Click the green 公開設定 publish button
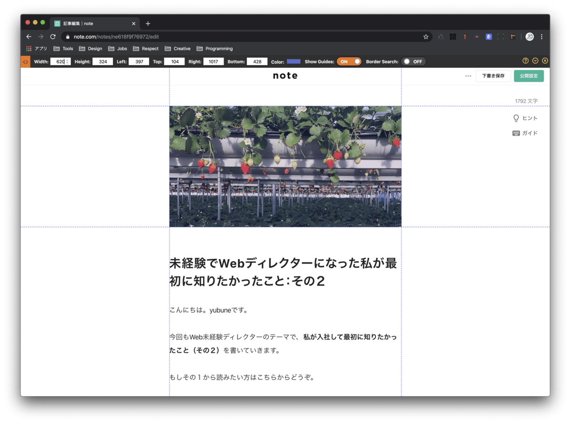The image size is (571, 424). pos(529,76)
